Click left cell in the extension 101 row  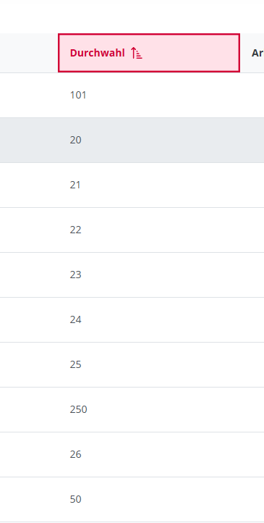29,95
